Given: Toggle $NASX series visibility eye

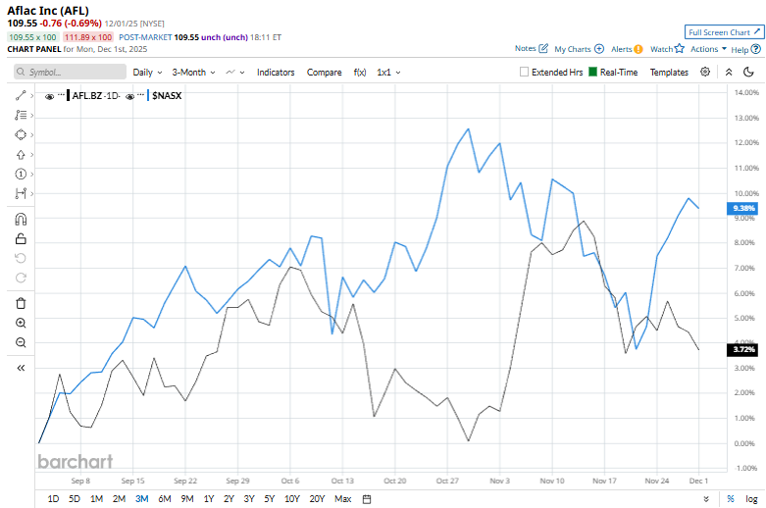Looking at the screenshot, I should click(129, 96).
